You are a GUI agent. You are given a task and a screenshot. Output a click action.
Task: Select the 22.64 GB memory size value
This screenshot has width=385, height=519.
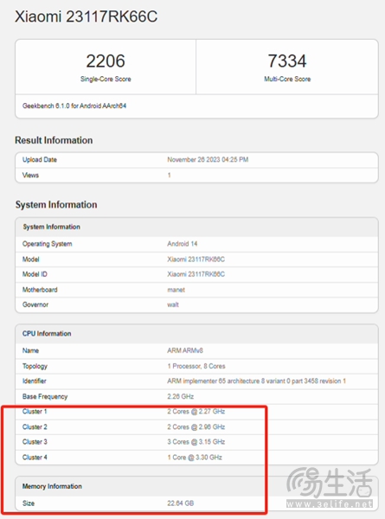[x=181, y=503]
